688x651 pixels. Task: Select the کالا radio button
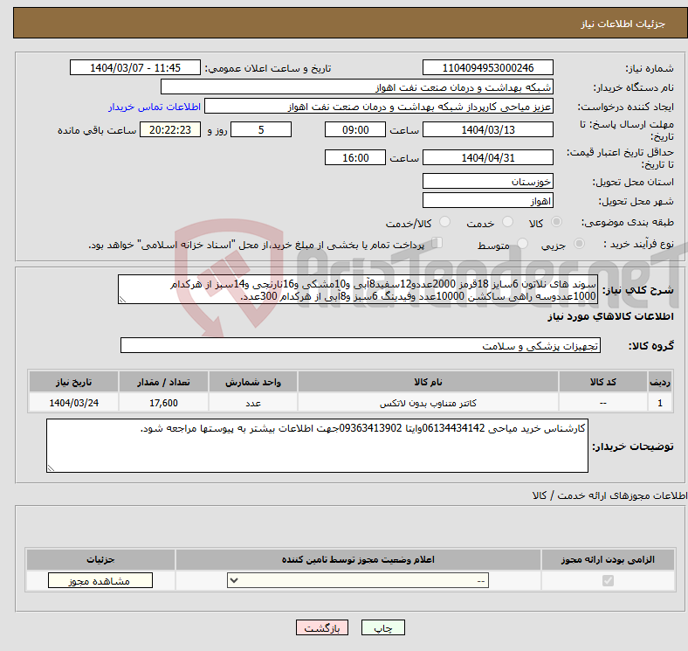[559, 224]
